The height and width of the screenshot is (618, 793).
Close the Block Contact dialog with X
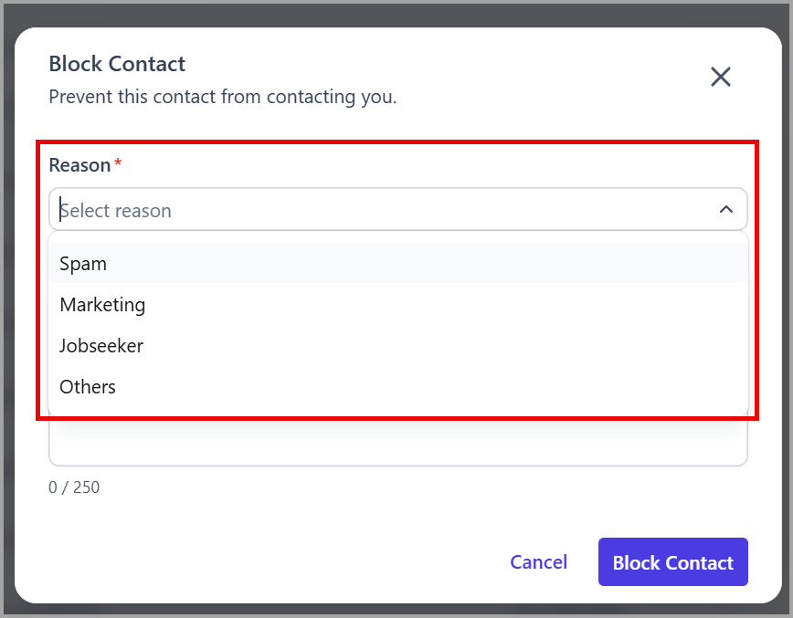click(x=720, y=77)
